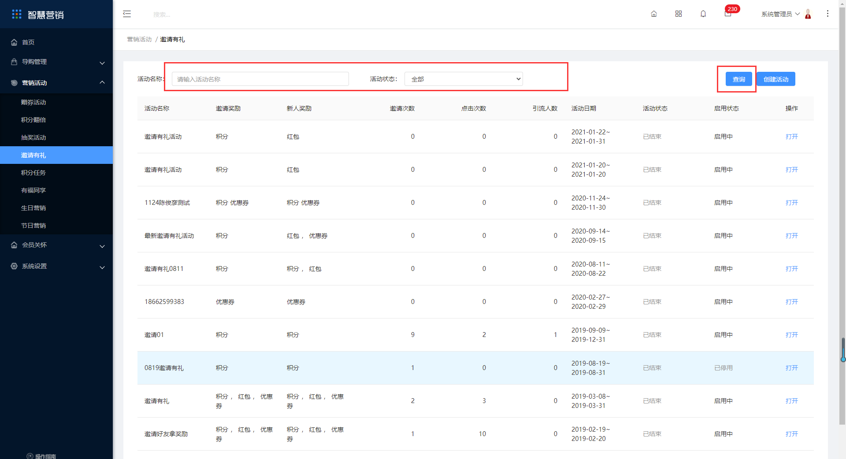Viewport: 846px width, 459px height.
Task: Expand the 导购管理 menu chevron
Action: click(102, 63)
